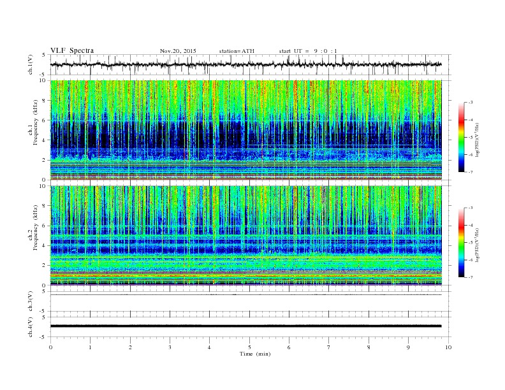Click the time-axis tick label "1"

[91, 347]
